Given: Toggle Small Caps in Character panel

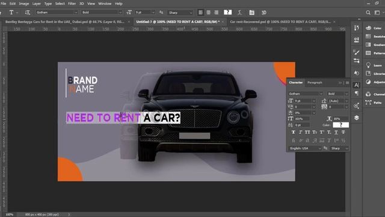Looking at the screenshot, I should 315,133.
